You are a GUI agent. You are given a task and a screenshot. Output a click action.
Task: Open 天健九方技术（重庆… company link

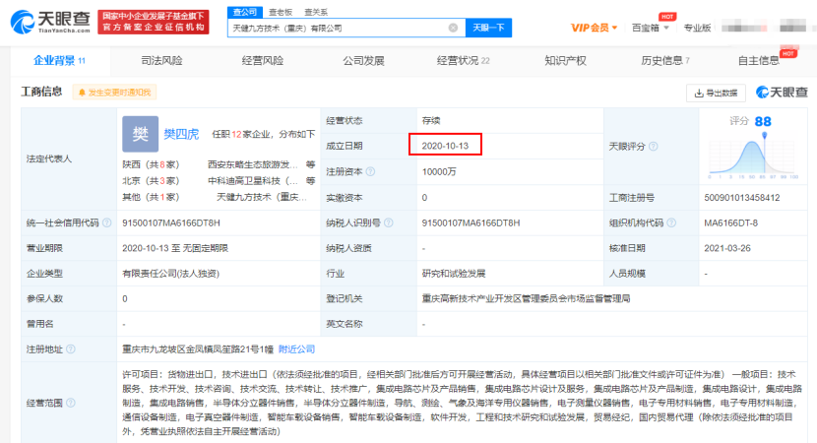click(x=262, y=197)
